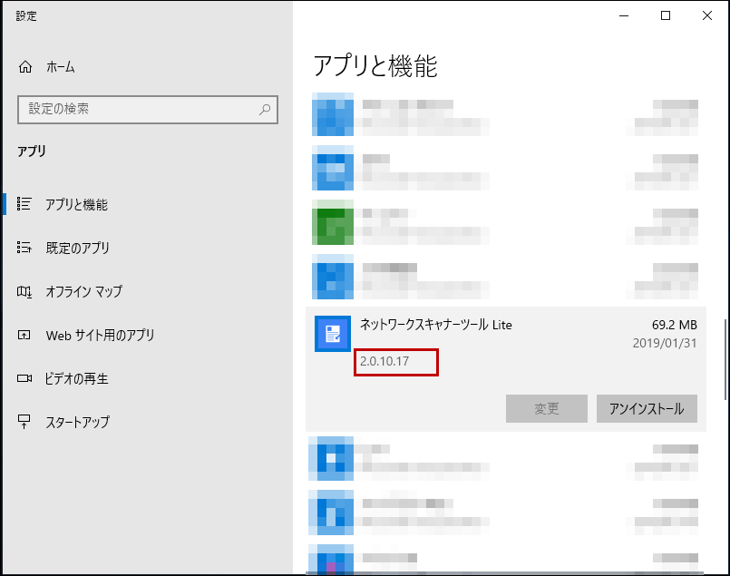Open Web サイト用のアプリ page
This screenshot has height=576, width=730.
pos(100,335)
